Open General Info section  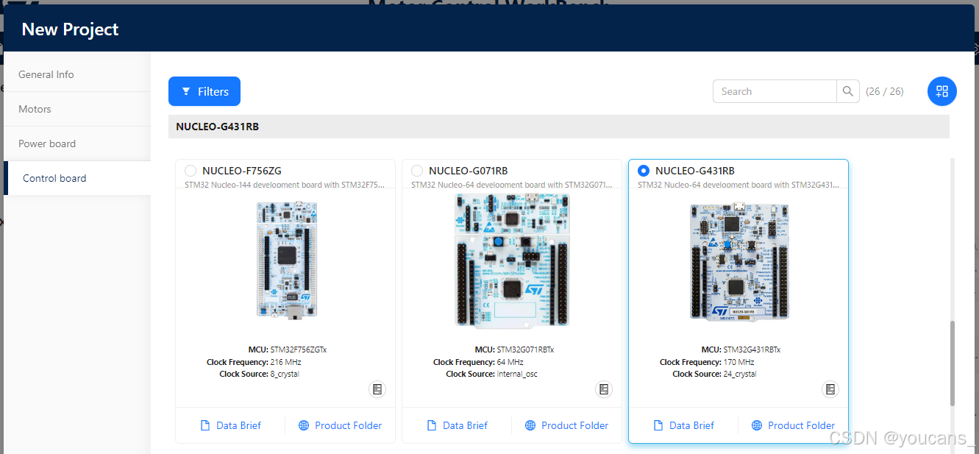[77, 74]
